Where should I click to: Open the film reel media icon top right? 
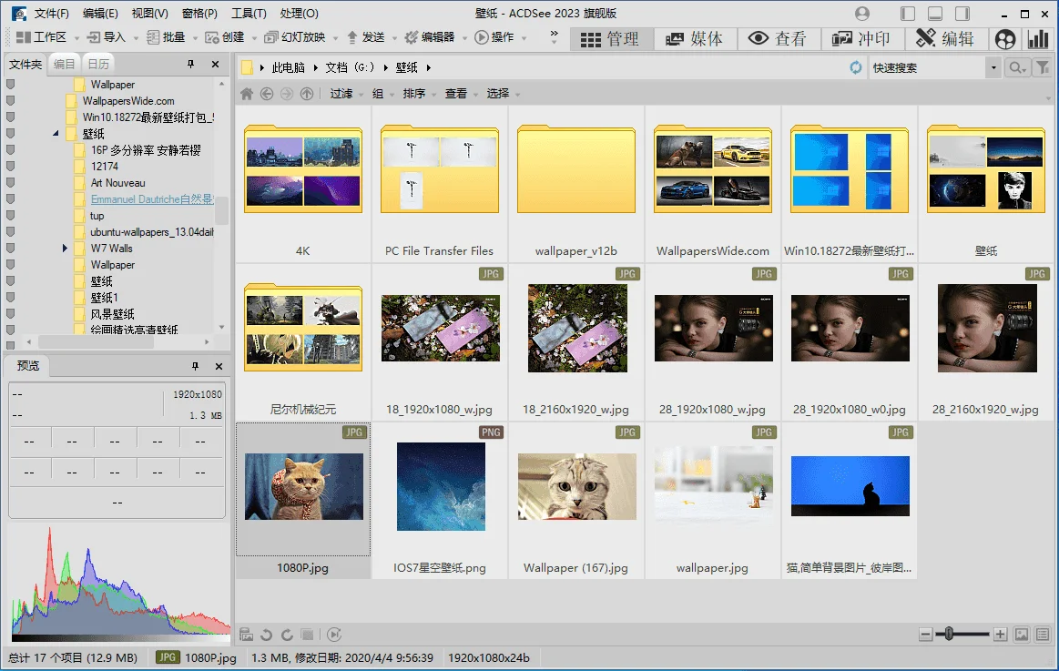tap(675, 38)
